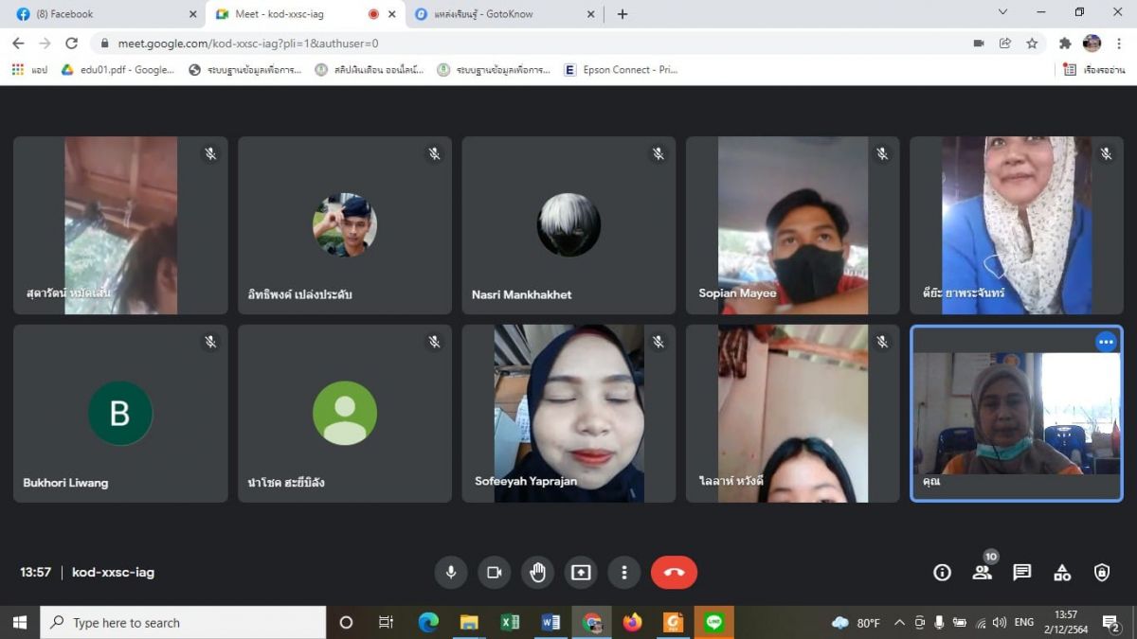Open meeting details info icon
The image size is (1137, 639).
(942, 572)
